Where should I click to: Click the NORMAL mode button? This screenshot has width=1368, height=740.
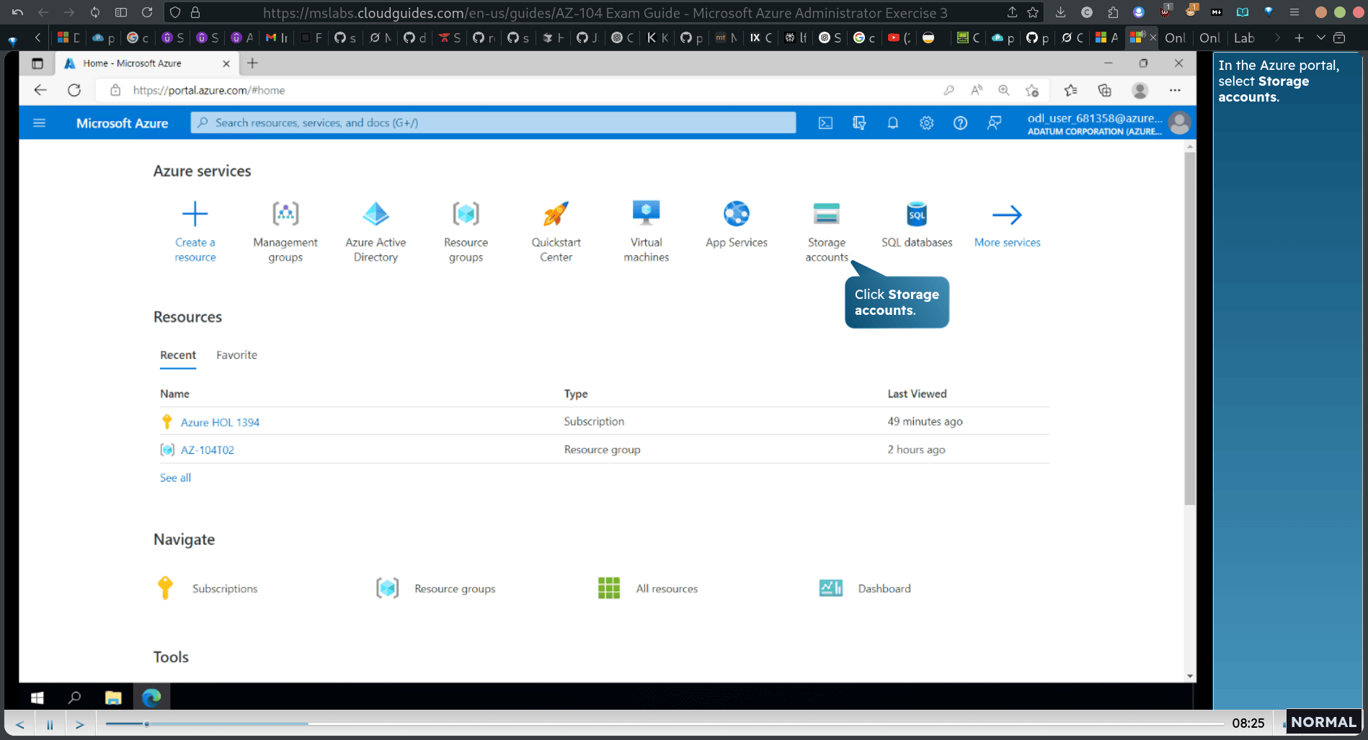1323,722
